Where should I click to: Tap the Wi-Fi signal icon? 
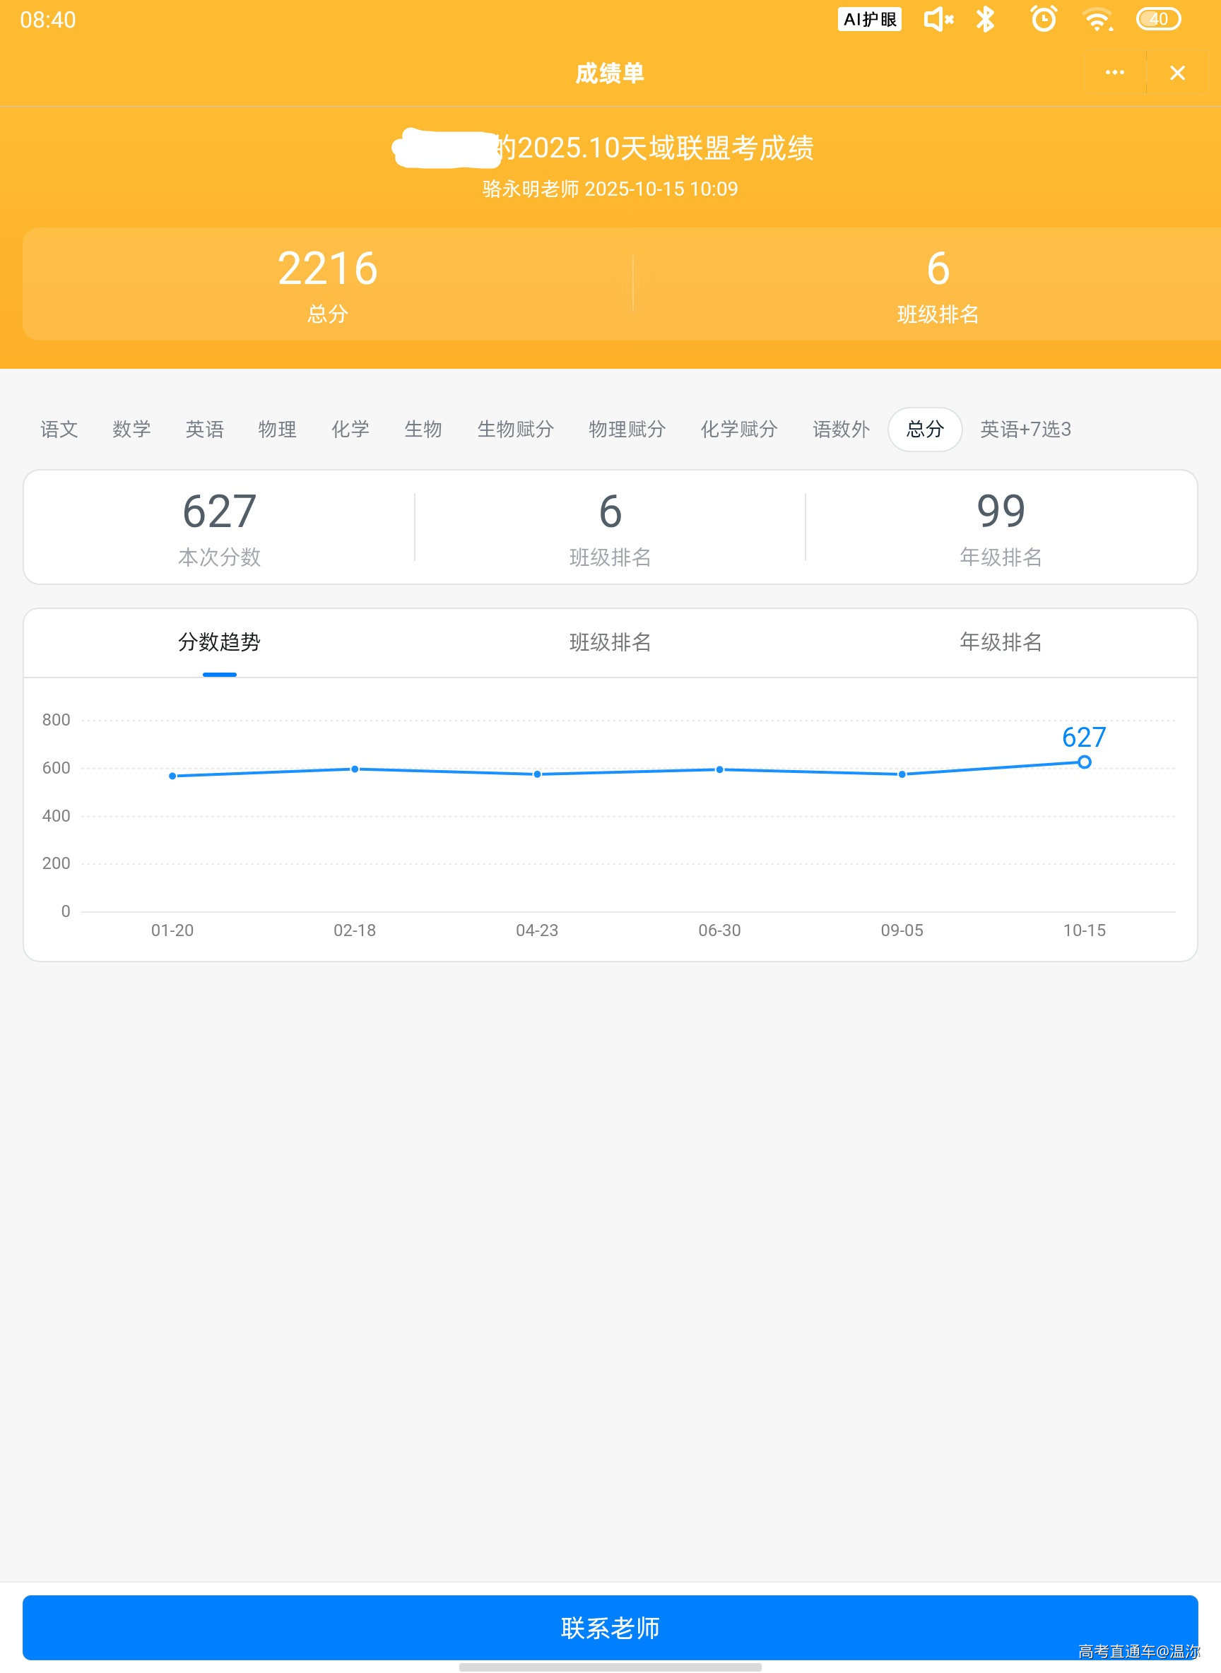pos(1097,19)
